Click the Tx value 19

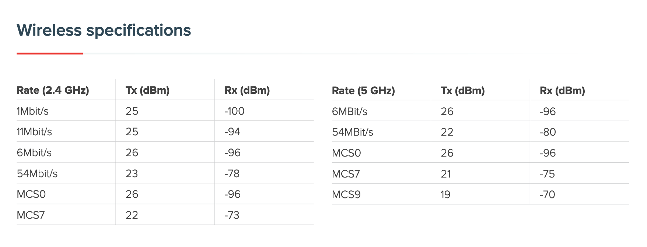pos(445,194)
